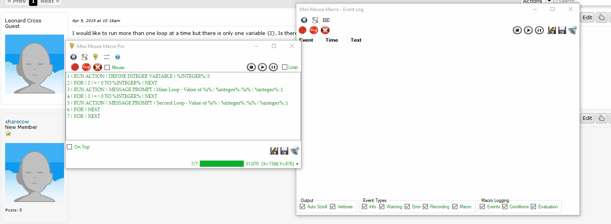
Task: Disable the Warning event type checkbox
Action: tap(382, 207)
